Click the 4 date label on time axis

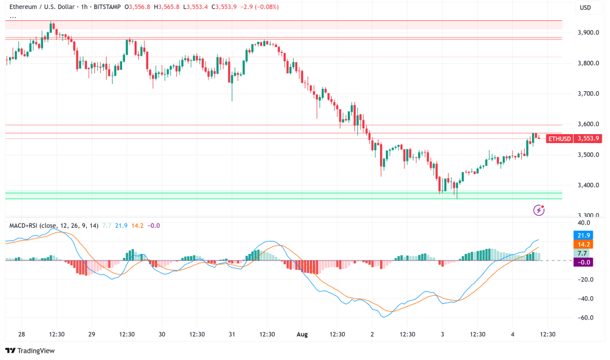click(512, 334)
